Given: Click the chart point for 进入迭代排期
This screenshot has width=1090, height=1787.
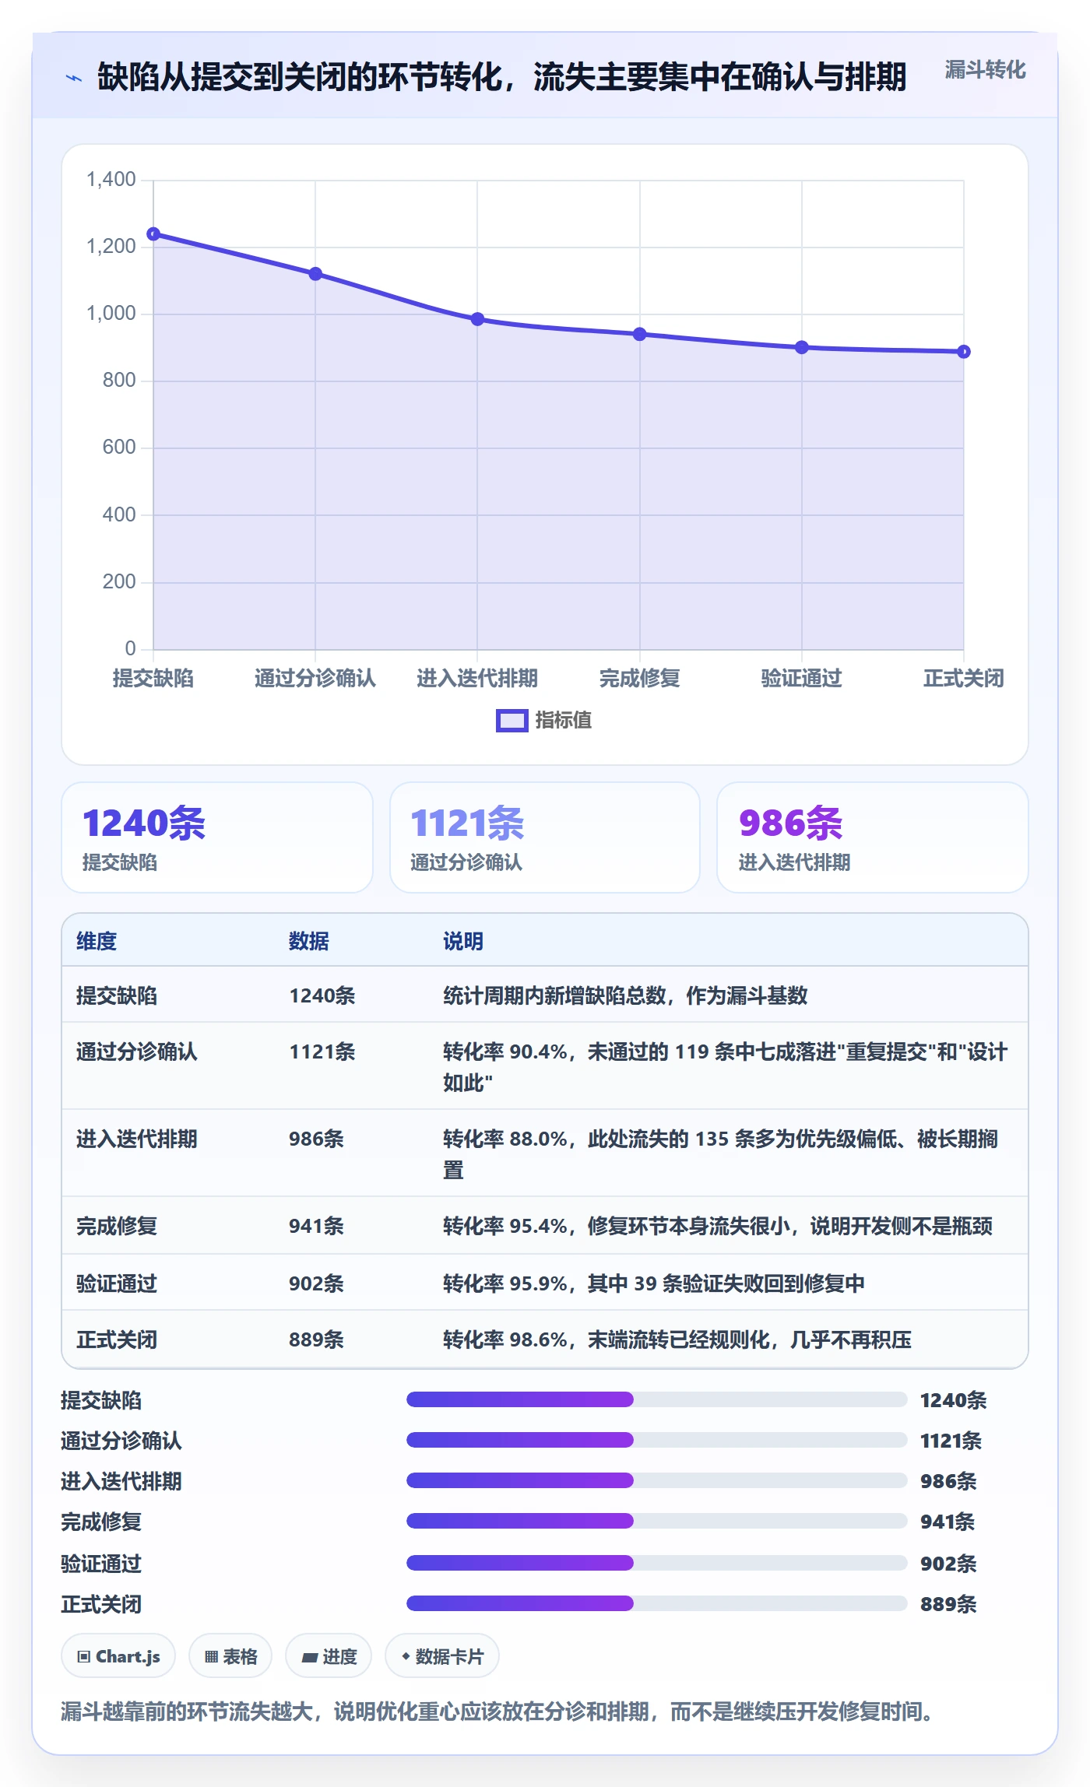Looking at the screenshot, I should tap(477, 319).
